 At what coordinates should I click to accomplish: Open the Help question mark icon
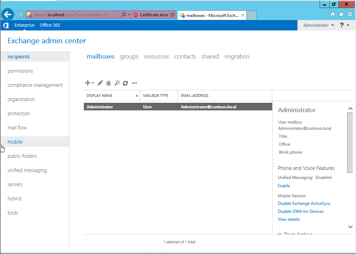342,25
